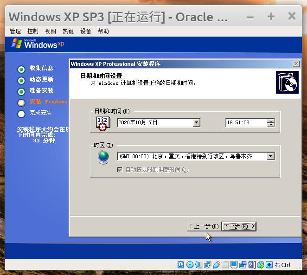Click the shared folders status icon

click(225, 265)
